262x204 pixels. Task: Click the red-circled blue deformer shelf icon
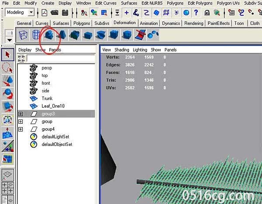[48, 35]
